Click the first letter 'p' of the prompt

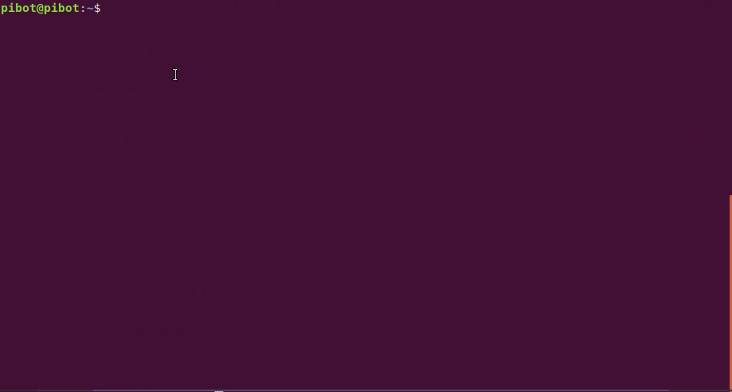pyautogui.click(x=4, y=9)
